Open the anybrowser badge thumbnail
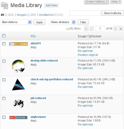 [18, 117]
